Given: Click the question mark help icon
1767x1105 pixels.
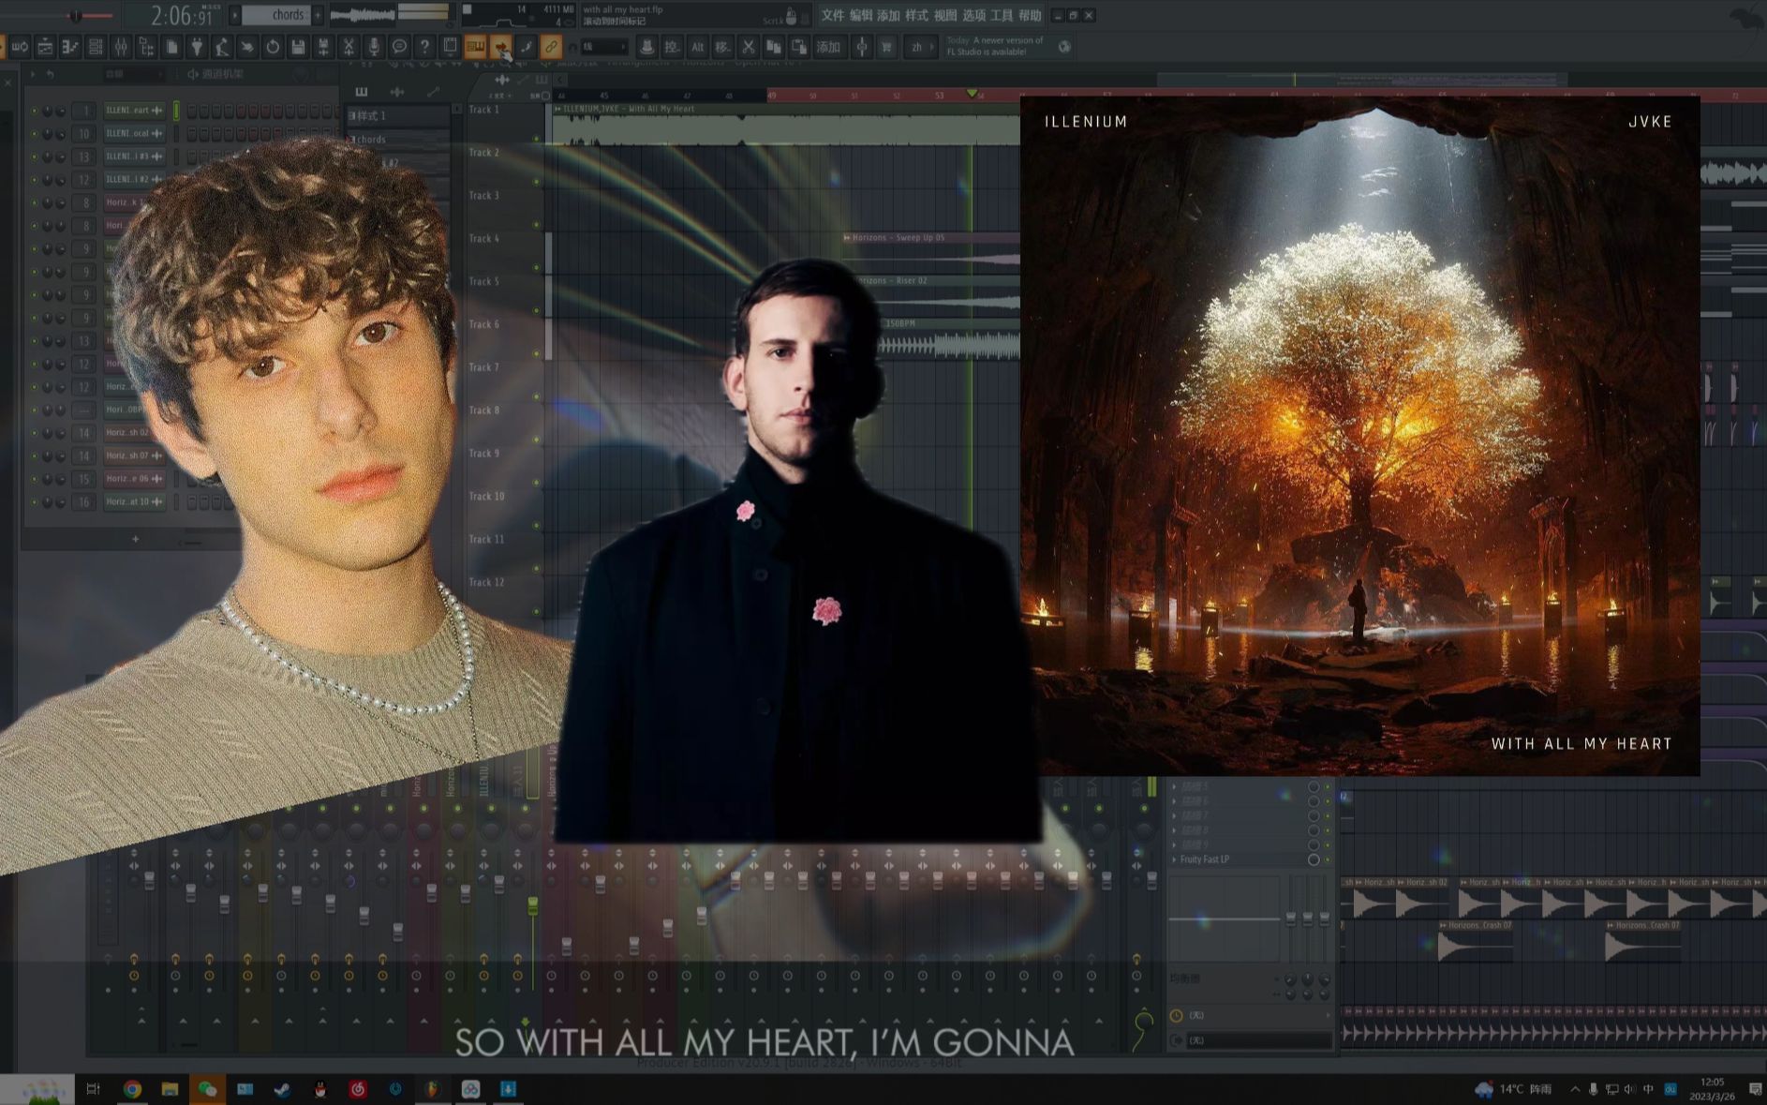Looking at the screenshot, I should click(x=424, y=47).
